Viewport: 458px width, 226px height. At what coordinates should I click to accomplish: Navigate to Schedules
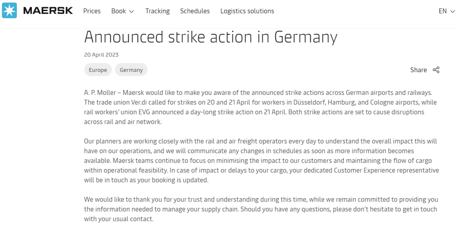pos(195,11)
